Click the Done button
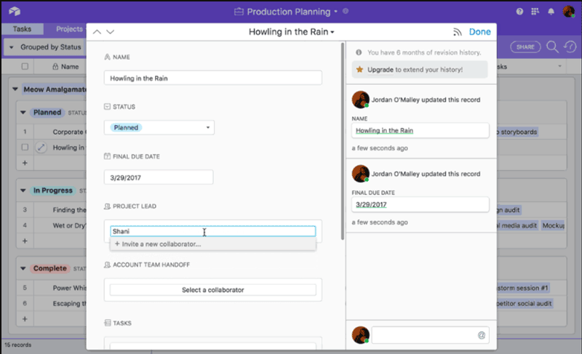582x354 pixels. tap(479, 32)
